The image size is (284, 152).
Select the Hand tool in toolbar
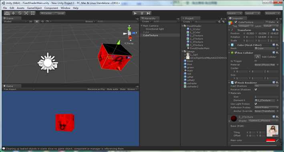[x=7, y=13]
